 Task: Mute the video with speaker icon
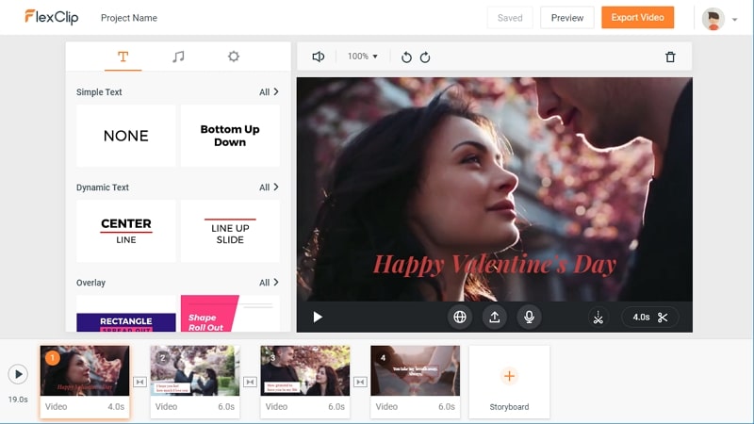pos(318,57)
